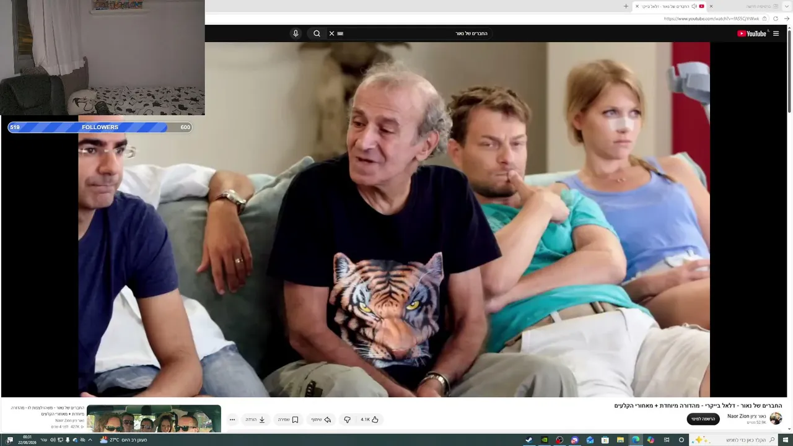
Task: Expand the browser tab list chevron
Action: point(787,6)
